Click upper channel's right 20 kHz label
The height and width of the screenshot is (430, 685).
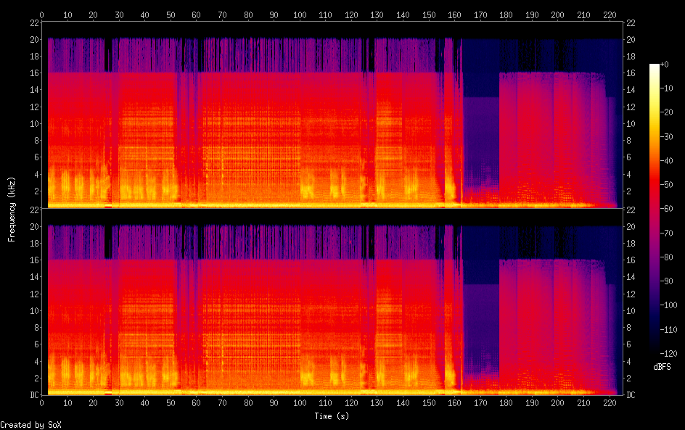[x=631, y=39]
